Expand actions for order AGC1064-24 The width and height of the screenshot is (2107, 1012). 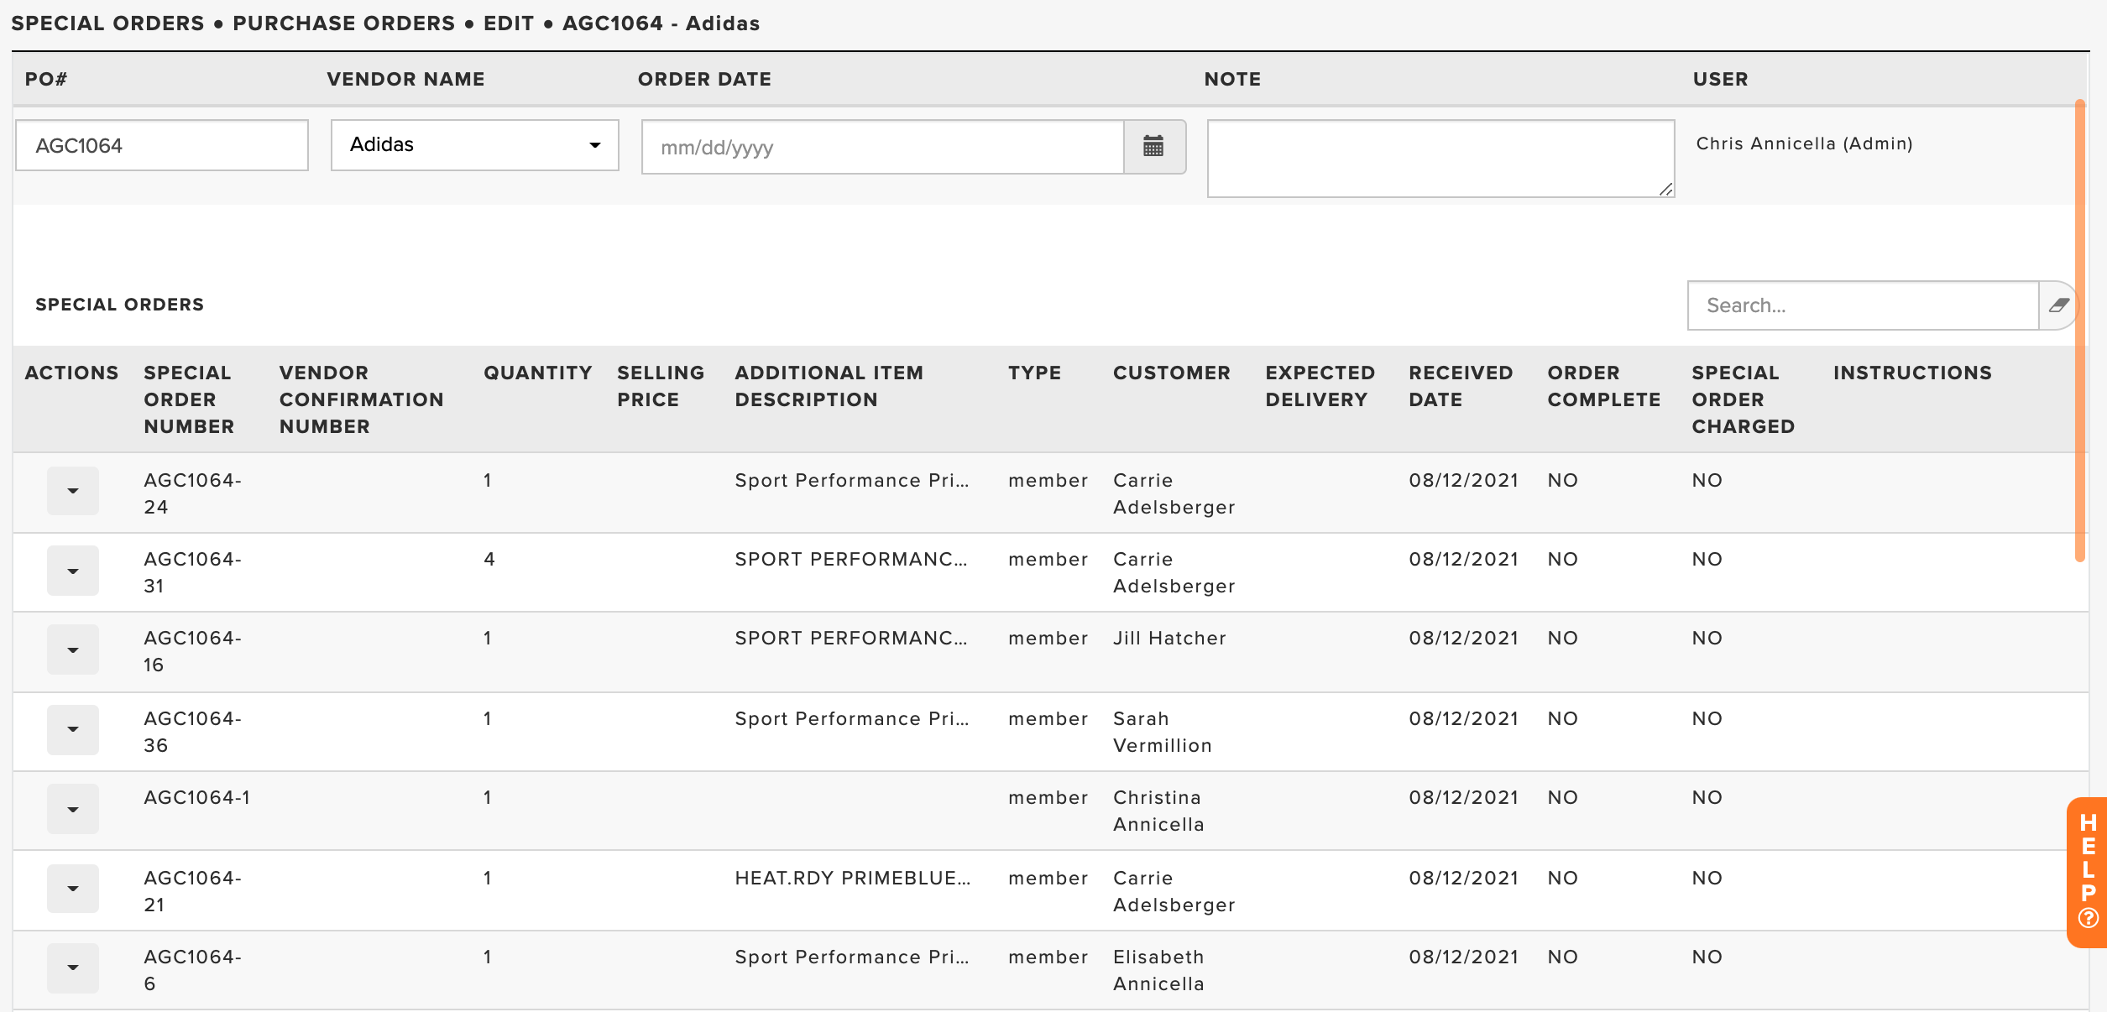pyautogui.click(x=73, y=491)
